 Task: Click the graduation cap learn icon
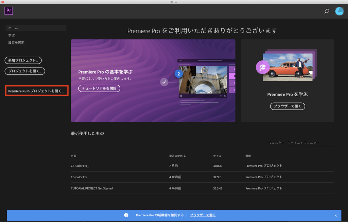pos(262,67)
